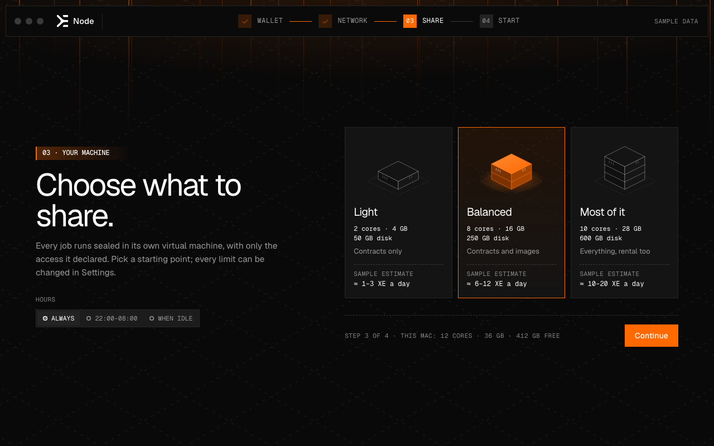Click the 03 Share step badge
714x446 pixels.
(410, 21)
